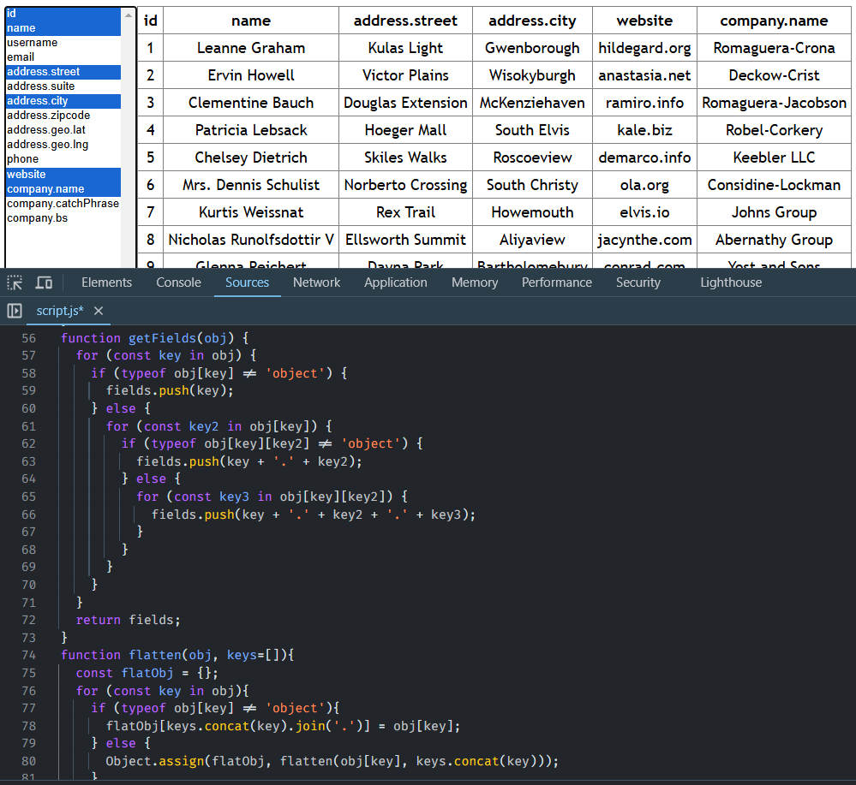Click line number 66 in the gutter
The image size is (856, 785).
(29, 514)
